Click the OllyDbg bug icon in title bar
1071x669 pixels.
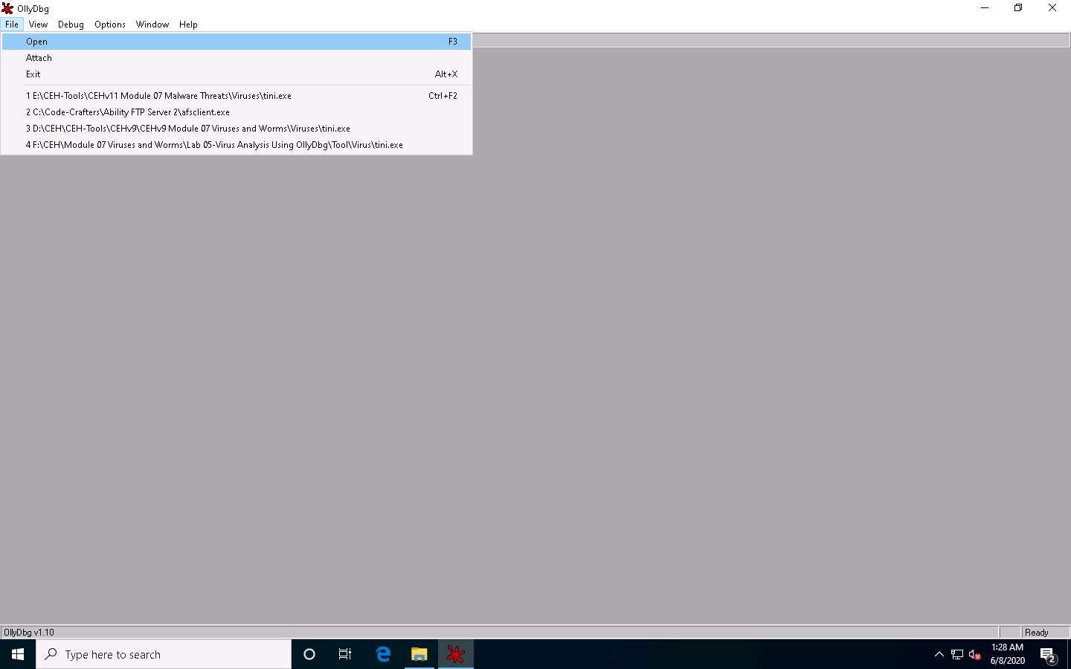click(x=7, y=8)
